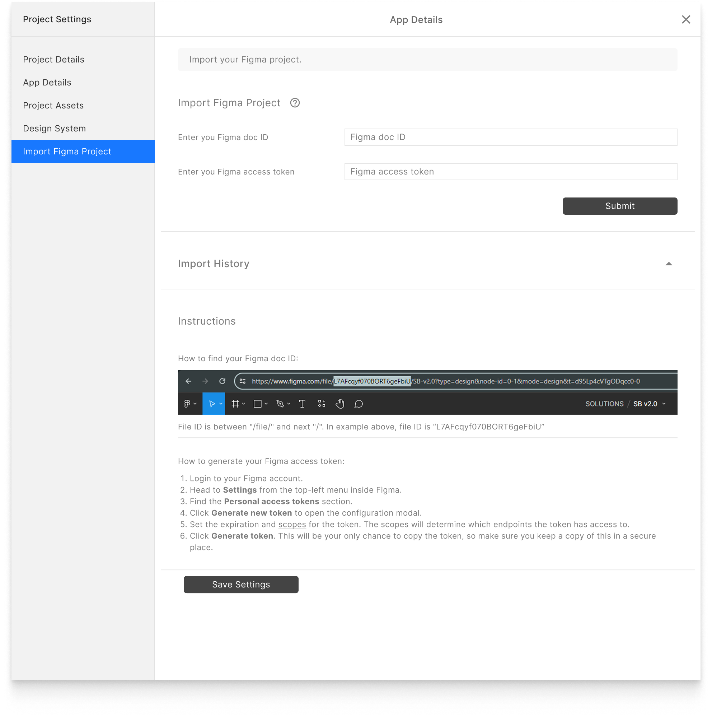Click the browser reload icon in the screenshot
This screenshot has width=712, height=721.
(222, 381)
